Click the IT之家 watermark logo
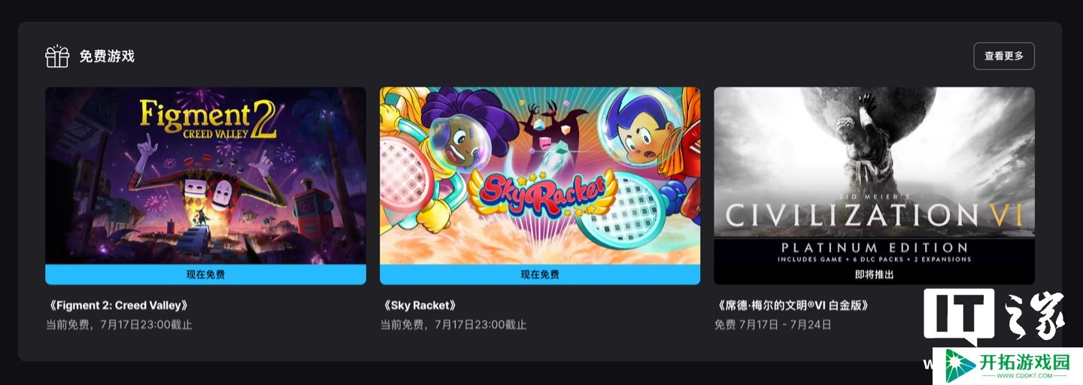Viewport: 1083px width, 385px height. click(994, 318)
